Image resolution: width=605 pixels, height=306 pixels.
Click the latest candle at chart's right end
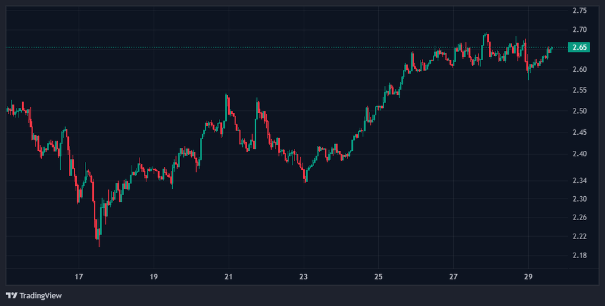(552, 48)
